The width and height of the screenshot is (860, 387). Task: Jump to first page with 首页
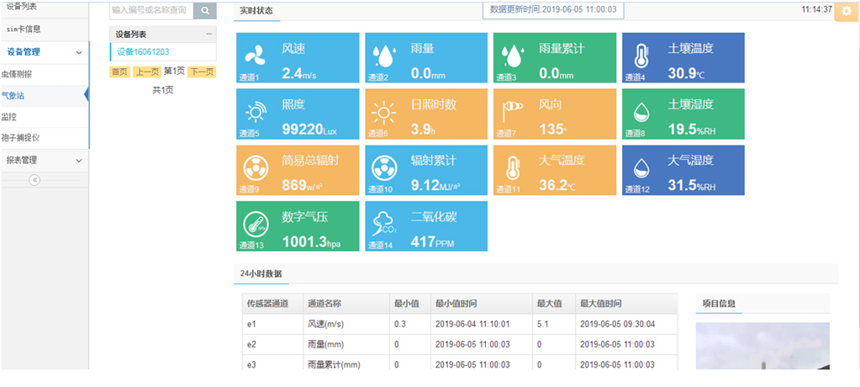click(119, 72)
